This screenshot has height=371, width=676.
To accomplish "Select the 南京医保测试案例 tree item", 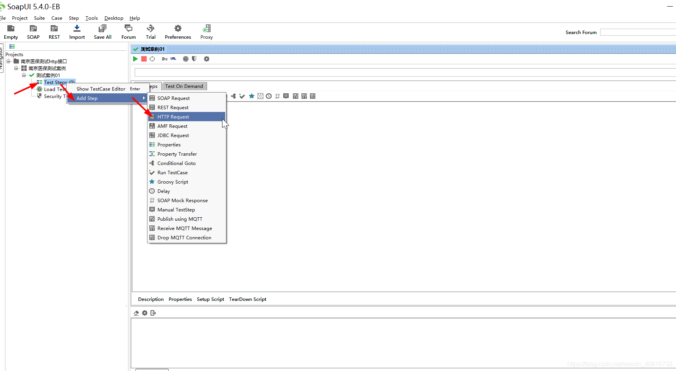I will point(47,68).
